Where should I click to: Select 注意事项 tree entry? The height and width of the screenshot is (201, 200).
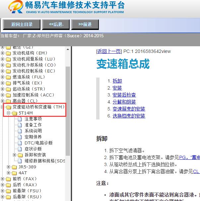click(33, 119)
